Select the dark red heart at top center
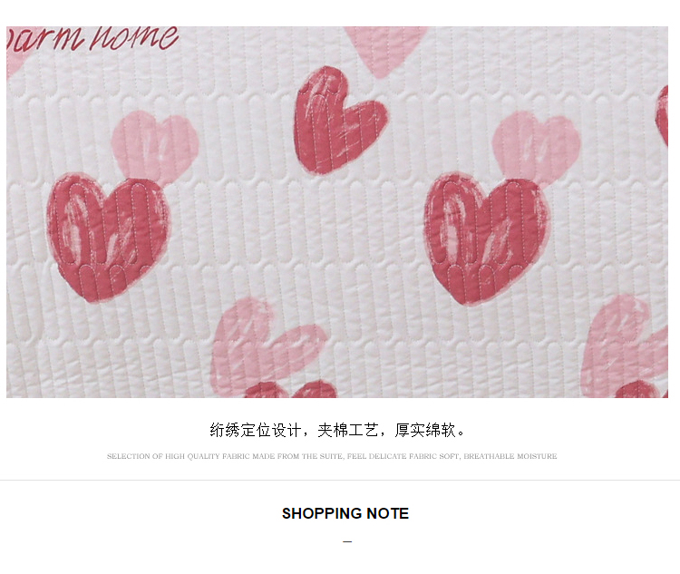The image size is (680, 574). (x=339, y=121)
